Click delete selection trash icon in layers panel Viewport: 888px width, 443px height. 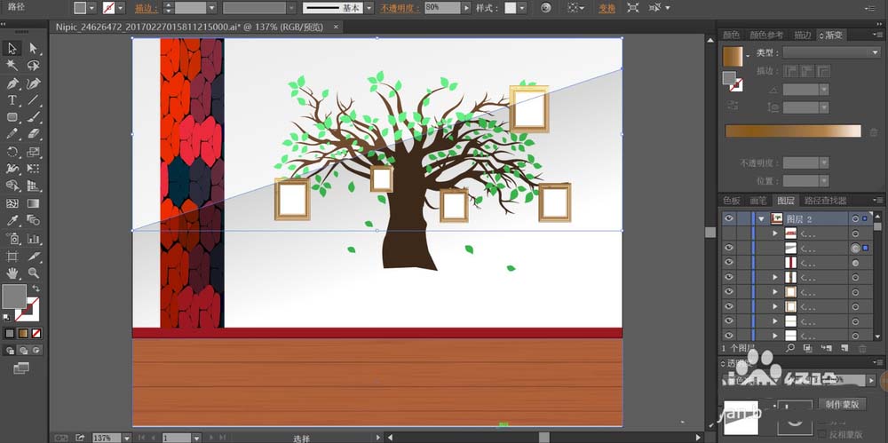(862, 347)
